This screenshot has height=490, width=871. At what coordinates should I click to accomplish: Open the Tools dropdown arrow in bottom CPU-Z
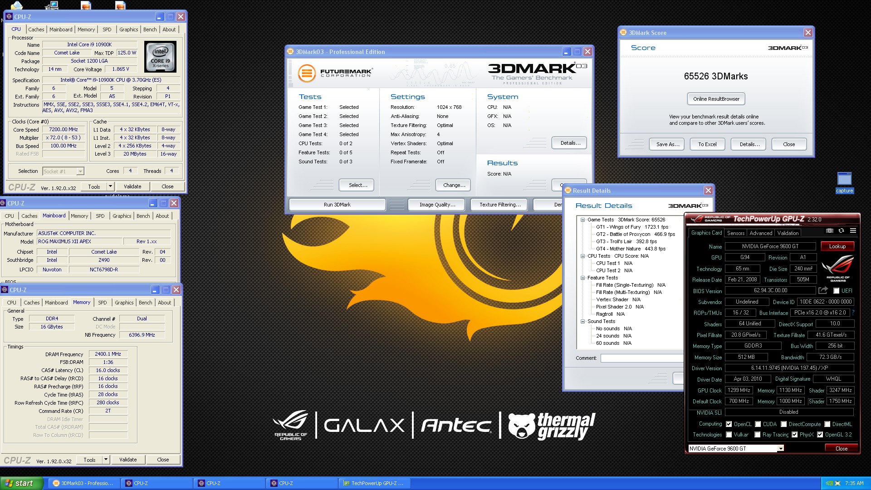coord(106,460)
